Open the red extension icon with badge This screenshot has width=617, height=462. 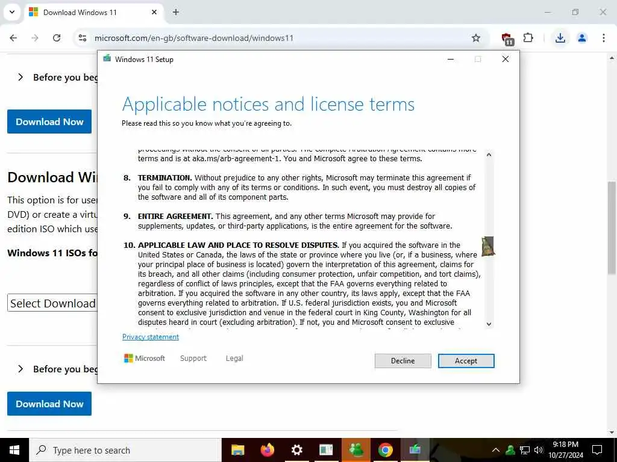507,39
